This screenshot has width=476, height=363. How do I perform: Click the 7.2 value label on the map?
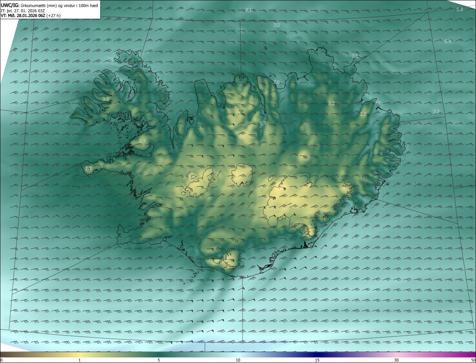277,25
